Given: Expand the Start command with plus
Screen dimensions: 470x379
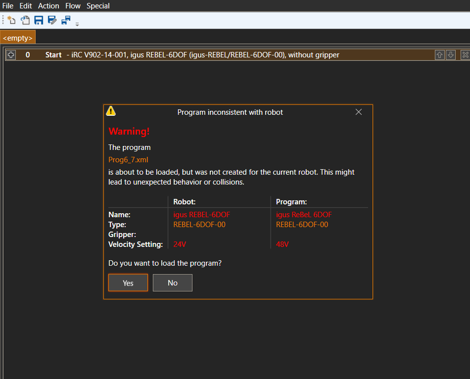Looking at the screenshot, I should click(11, 55).
